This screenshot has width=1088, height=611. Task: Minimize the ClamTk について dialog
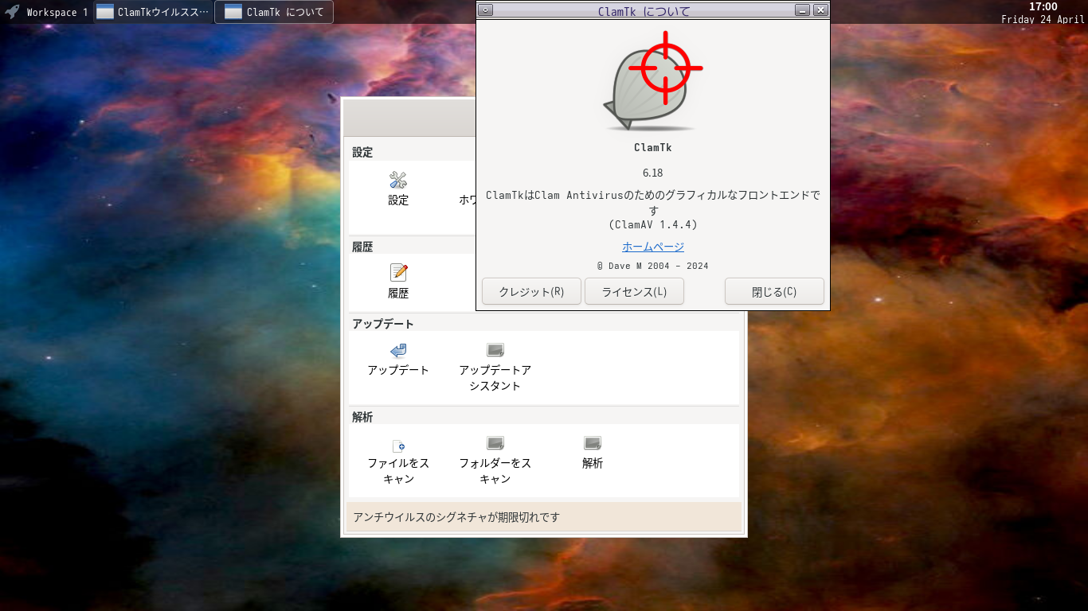803,10
